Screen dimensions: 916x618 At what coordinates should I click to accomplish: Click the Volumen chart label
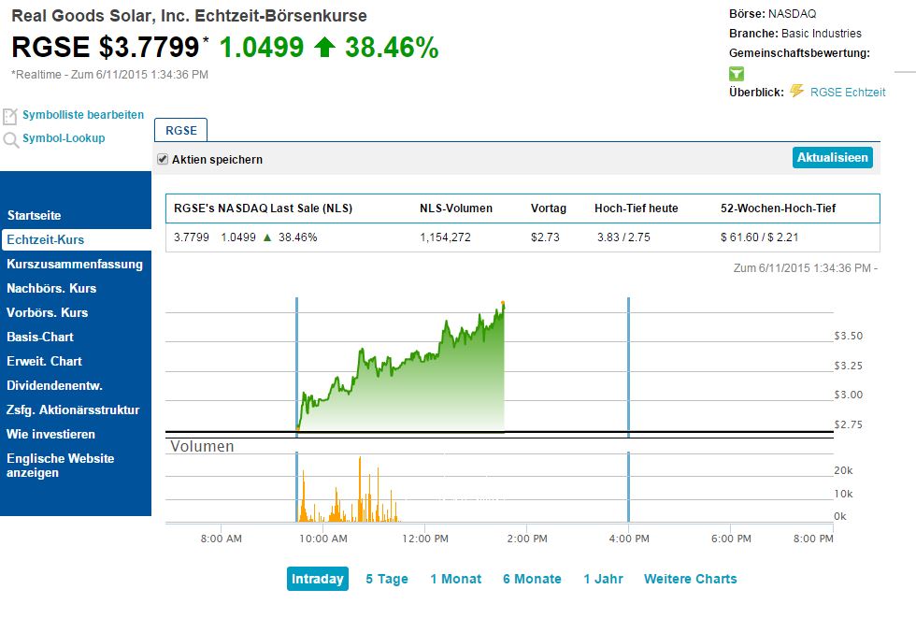tap(202, 446)
